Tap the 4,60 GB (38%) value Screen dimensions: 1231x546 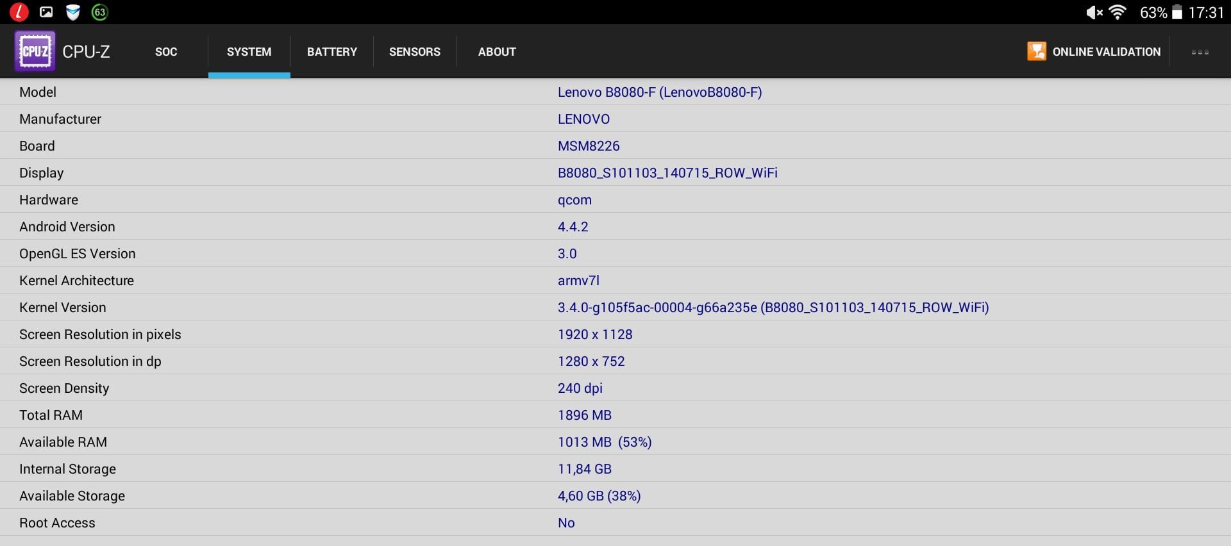[599, 495]
